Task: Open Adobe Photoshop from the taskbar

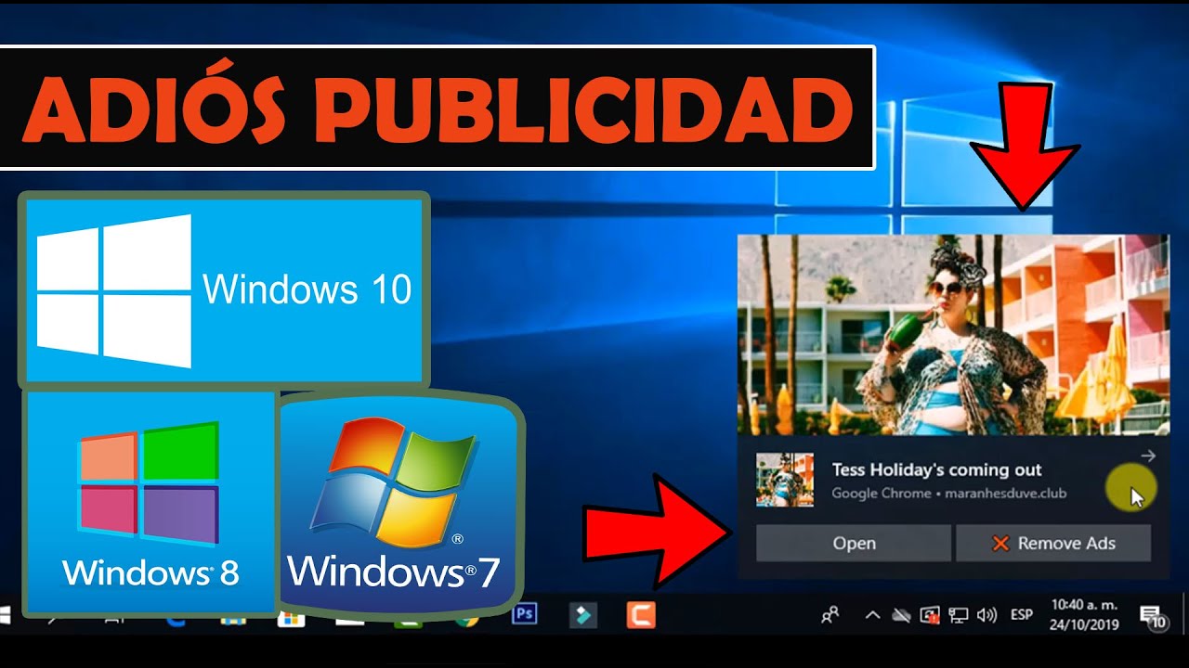Action: point(525,614)
